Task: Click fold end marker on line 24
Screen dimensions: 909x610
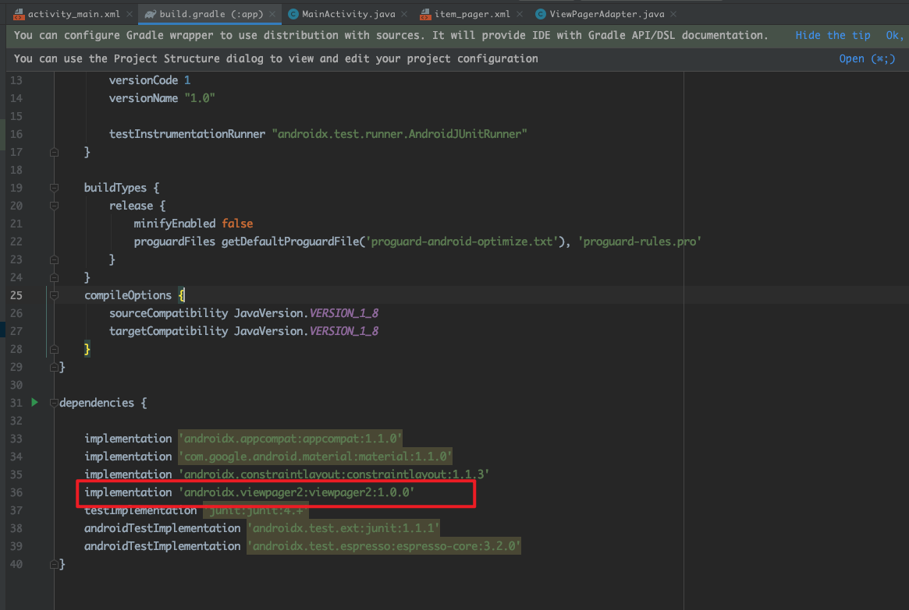Action: pyautogui.click(x=54, y=277)
